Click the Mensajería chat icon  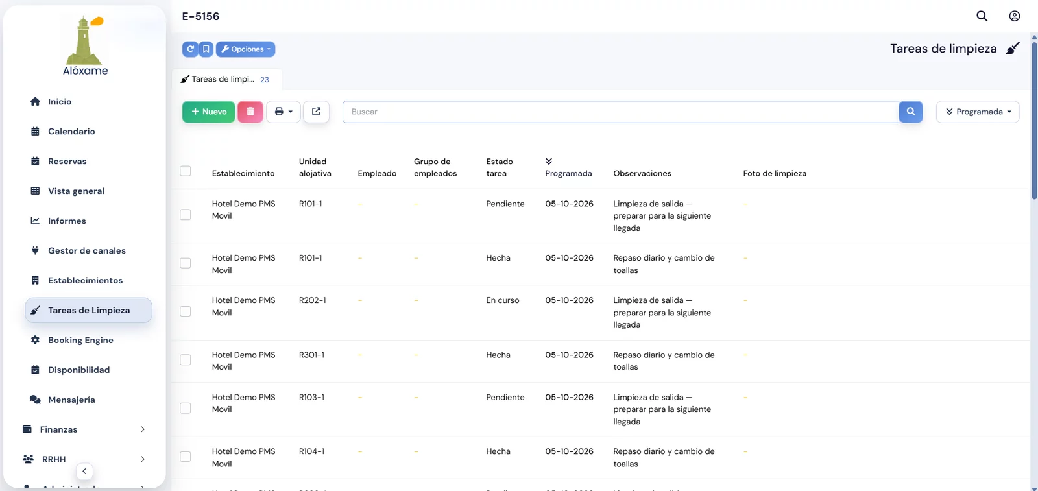(x=35, y=400)
